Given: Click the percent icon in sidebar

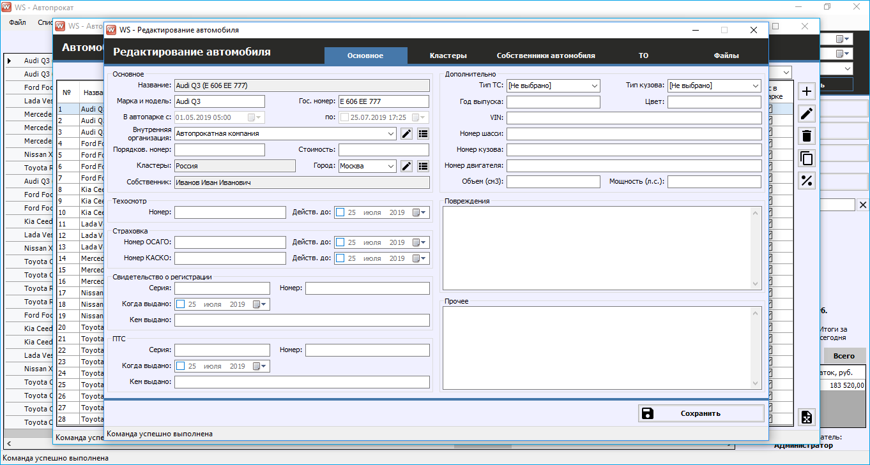Looking at the screenshot, I should (x=807, y=181).
